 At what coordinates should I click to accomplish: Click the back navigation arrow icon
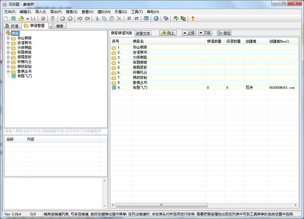[63, 19]
